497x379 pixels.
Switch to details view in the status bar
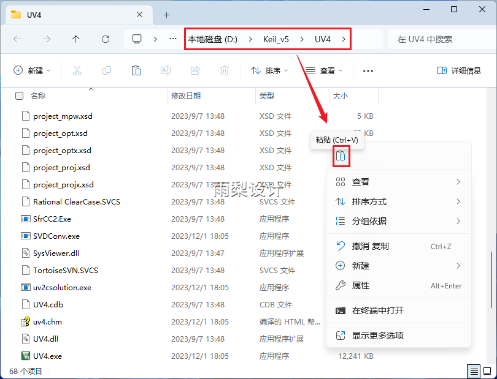click(474, 371)
